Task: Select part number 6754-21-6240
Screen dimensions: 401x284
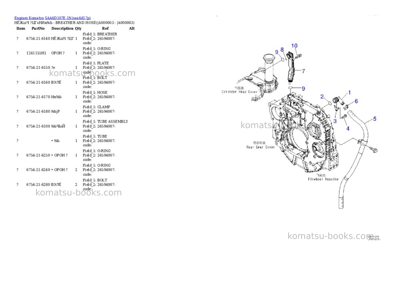Action: pyautogui.click(x=38, y=170)
